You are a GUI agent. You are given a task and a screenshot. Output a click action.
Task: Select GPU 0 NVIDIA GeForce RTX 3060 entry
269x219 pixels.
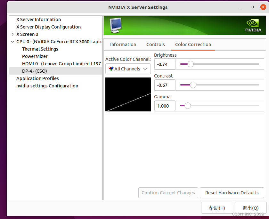[x=59, y=42]
